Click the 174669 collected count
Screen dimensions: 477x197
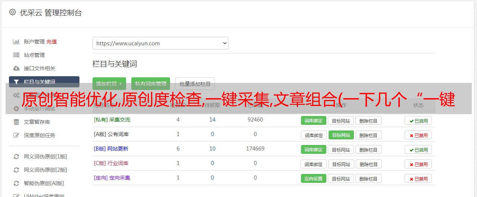(255, 149)
